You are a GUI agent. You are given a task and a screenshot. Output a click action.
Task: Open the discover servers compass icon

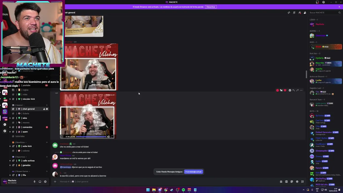pyautogui.click(x=5, y=131)
